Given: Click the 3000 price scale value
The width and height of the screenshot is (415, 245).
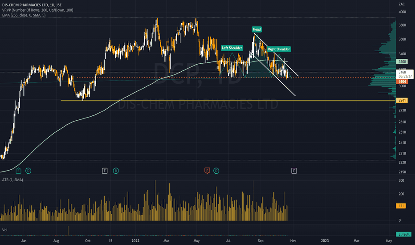Looking at the screenshot, I should [x=402, y=86].
